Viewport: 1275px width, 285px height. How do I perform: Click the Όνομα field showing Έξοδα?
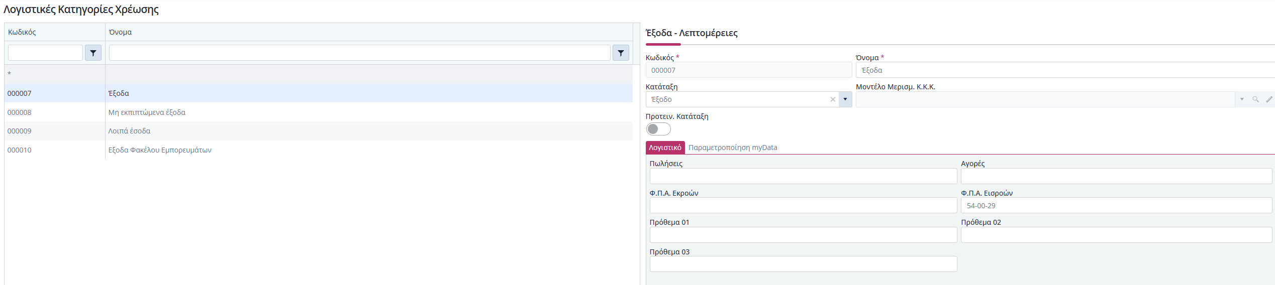click(1065, 70)
